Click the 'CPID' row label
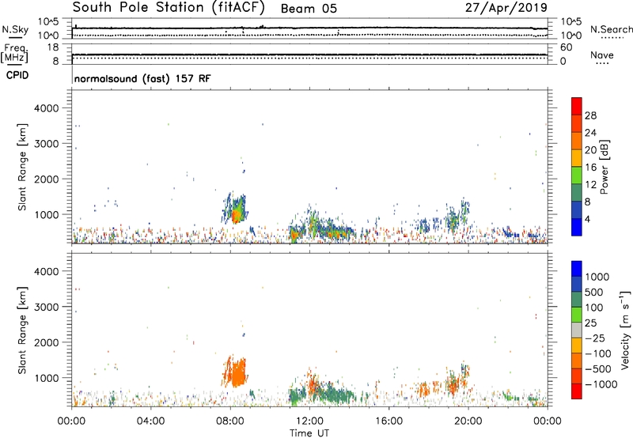Image resolution: width=633 pixels, height=438 pixels. 17,75
